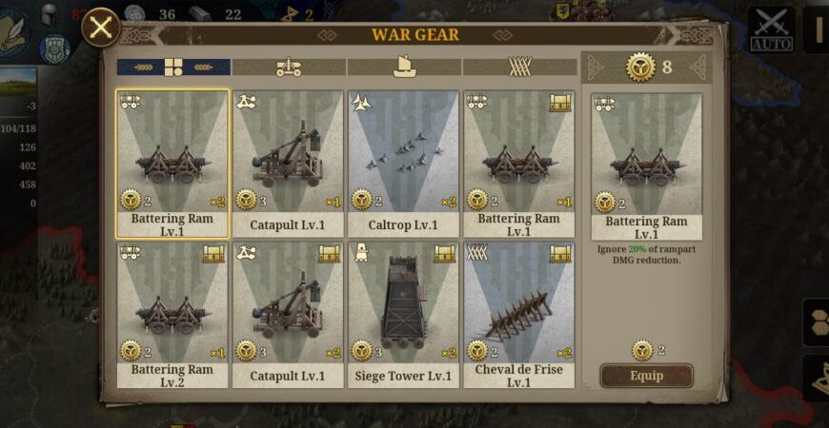Click the treasure chest icon on Cheval de Frise
This screenshot has width=829, height=428.
coord(560,254)
